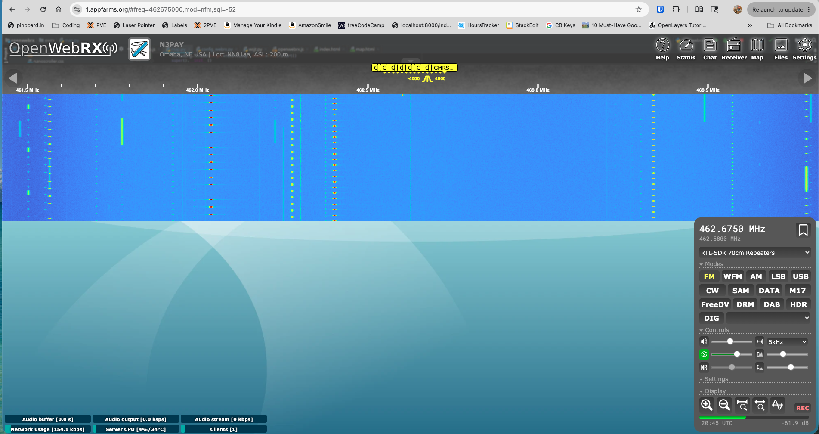The height and width of the screenshot is (434, 819).
Task: Select DATA mode
Action: [769, 291]
